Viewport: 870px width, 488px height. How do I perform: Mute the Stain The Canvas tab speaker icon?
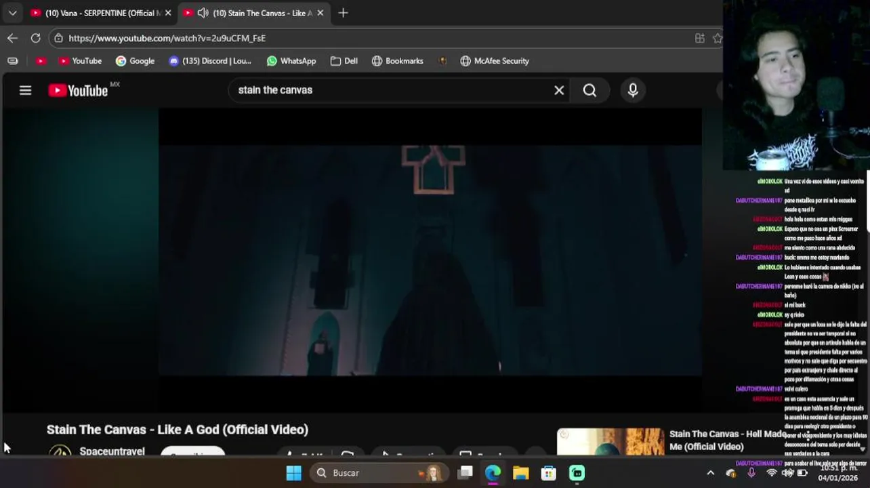(x=203, y=13)
